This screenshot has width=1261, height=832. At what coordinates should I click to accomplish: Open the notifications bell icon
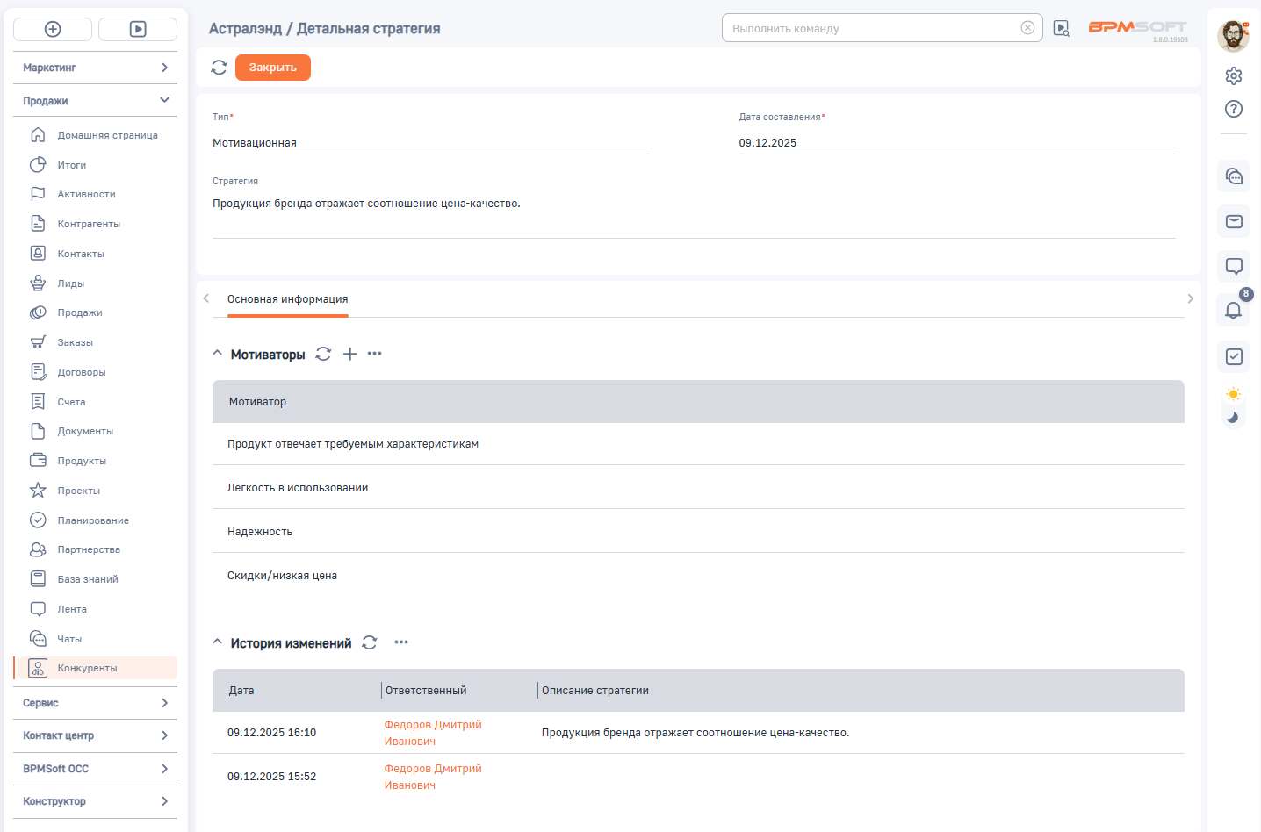coord(1233,310)
